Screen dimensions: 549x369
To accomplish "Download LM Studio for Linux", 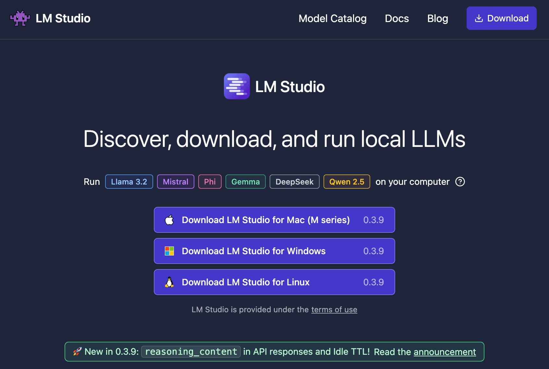I will pos(274,282).
